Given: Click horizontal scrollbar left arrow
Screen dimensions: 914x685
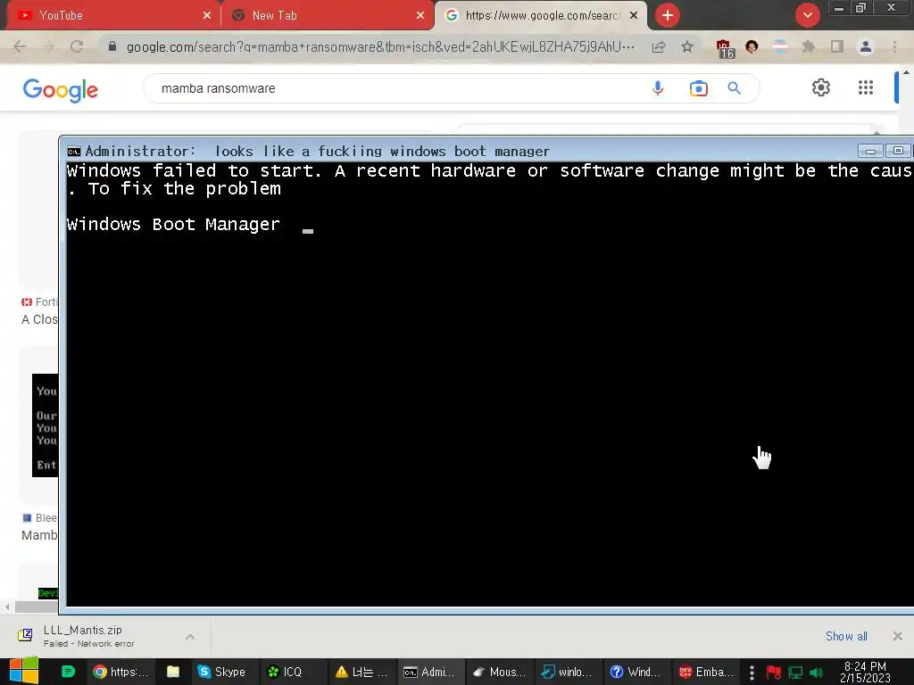Looking at the screenshot, I should pyautogui.click(x=7, y=607).
